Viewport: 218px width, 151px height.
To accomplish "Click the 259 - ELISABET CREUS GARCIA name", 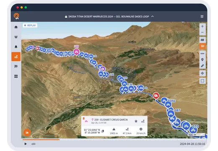I will coord(111,120).
